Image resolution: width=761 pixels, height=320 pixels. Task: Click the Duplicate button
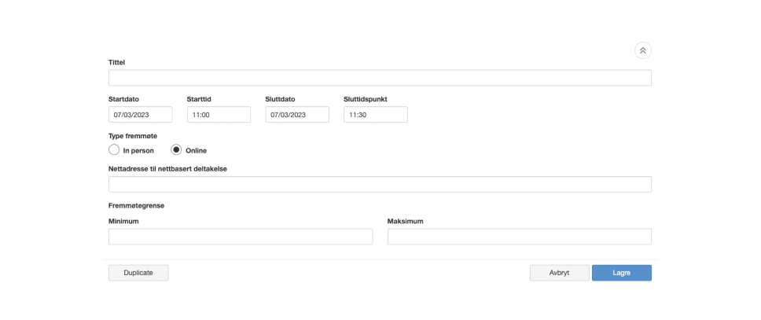(x=138, y=273)
